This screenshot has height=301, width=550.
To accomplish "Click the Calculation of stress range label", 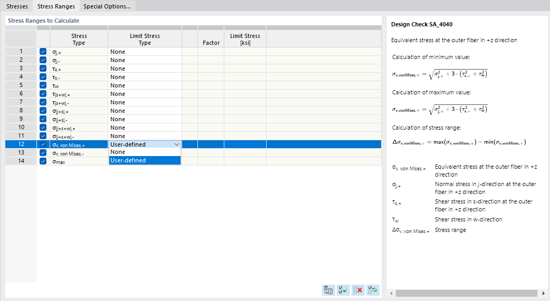I will click(x=426, y=128).
